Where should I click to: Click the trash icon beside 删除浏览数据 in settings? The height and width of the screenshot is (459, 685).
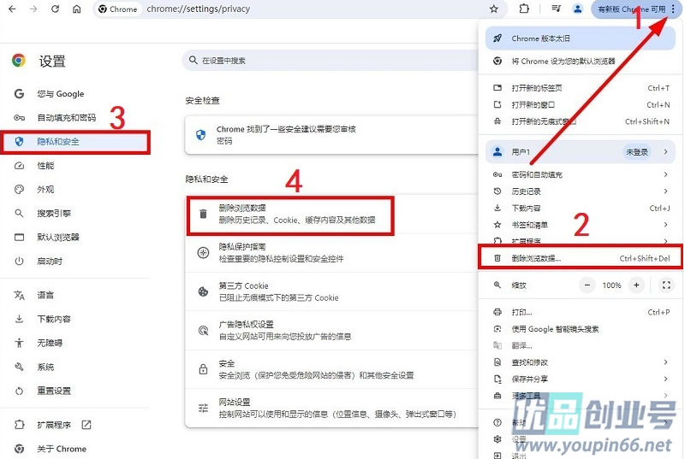point(203,214)
